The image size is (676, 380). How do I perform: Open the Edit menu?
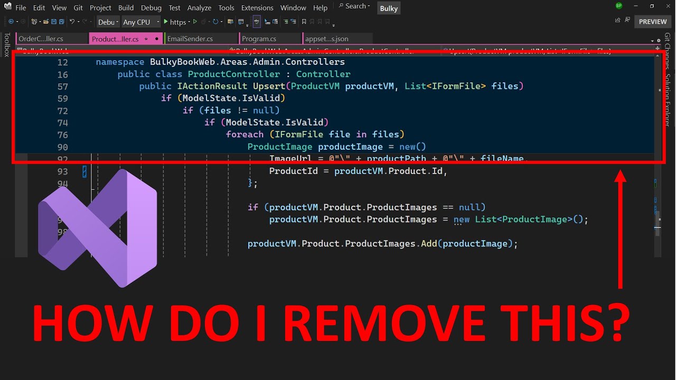pos(39,8)
